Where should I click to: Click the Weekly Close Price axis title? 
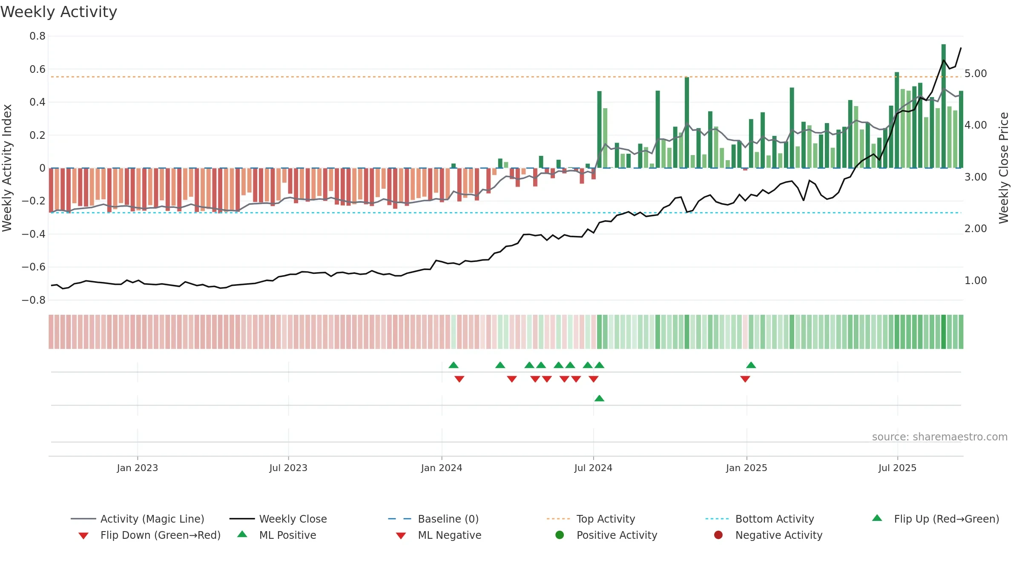[1004, 168]
